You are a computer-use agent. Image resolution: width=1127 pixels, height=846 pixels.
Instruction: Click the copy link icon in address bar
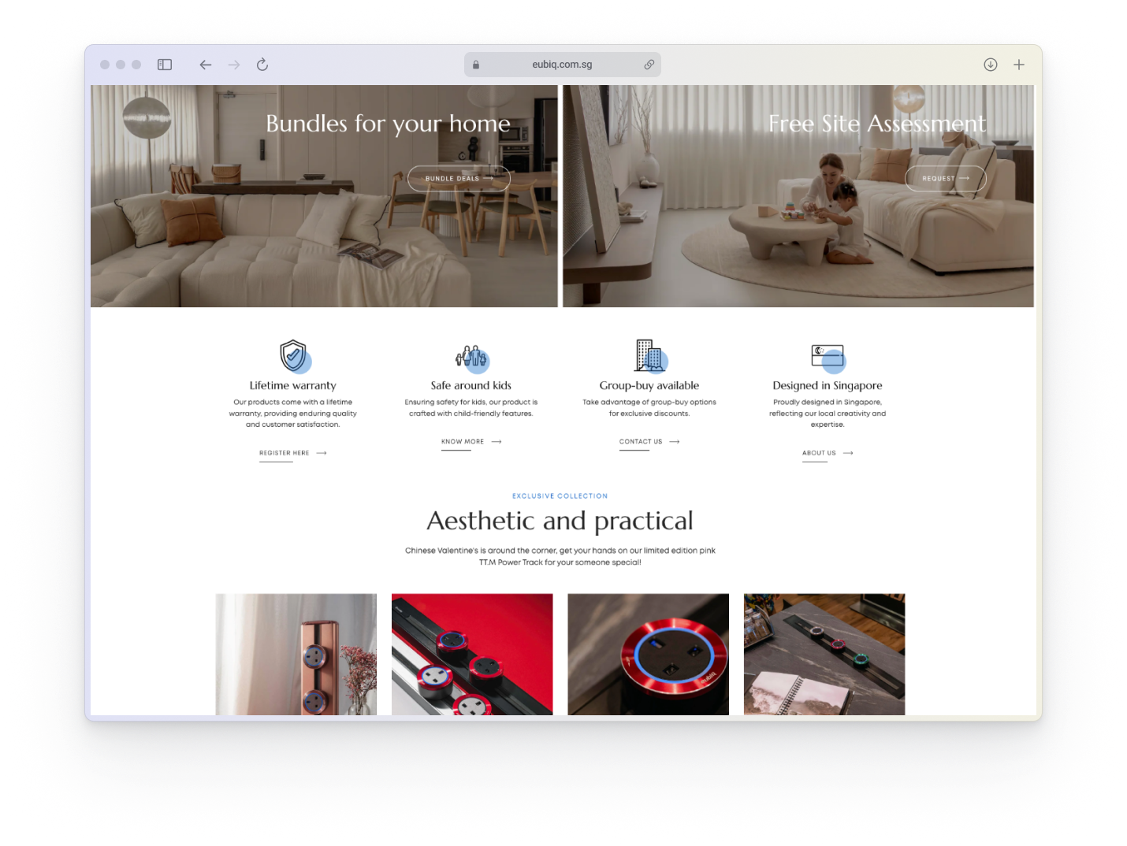pos(649,65)
